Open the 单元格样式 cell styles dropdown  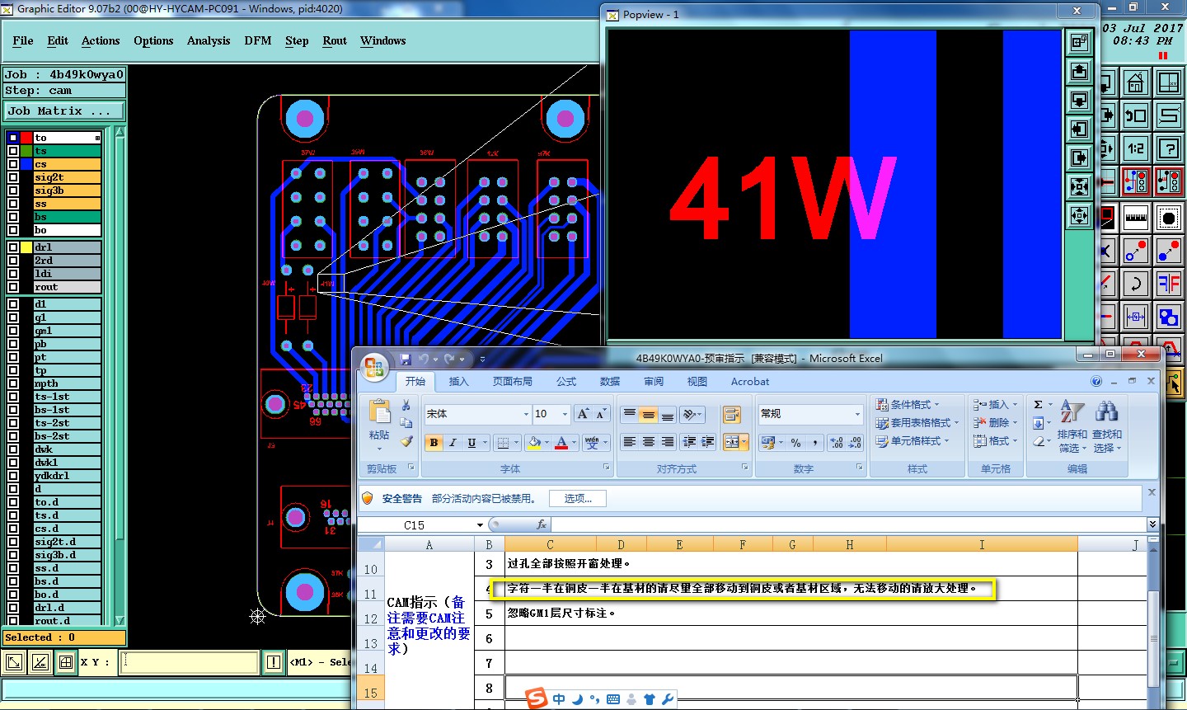coord(913,441)
